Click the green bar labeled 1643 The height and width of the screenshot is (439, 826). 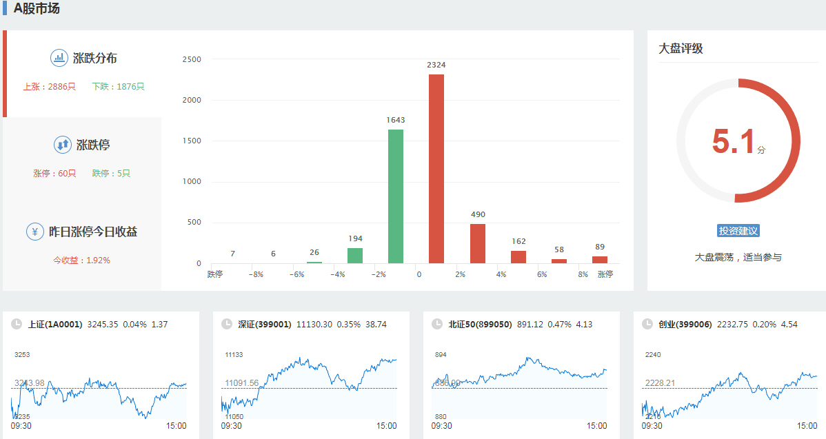tap(395, 196)
